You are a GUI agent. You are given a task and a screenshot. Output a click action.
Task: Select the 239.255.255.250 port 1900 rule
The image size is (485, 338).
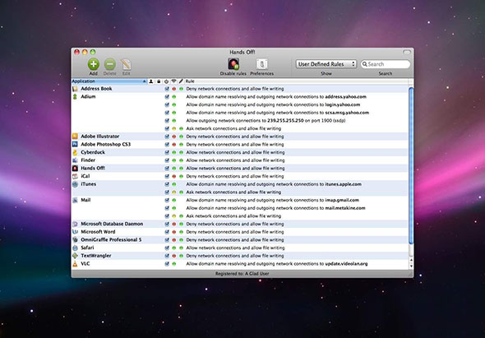tap(266, 120)
